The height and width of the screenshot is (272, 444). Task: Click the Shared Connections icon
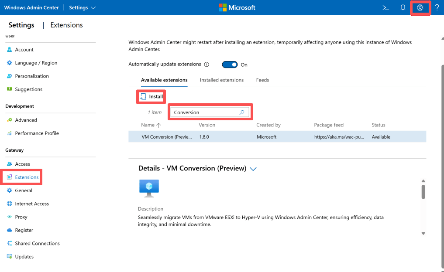(9, 243)
